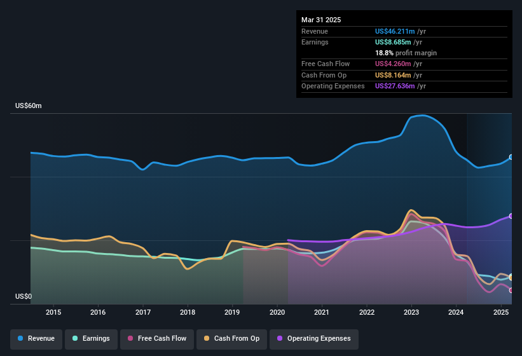Click the Operating Expenses endpoint marker
The image size is (522, 356).
point(511,216)
